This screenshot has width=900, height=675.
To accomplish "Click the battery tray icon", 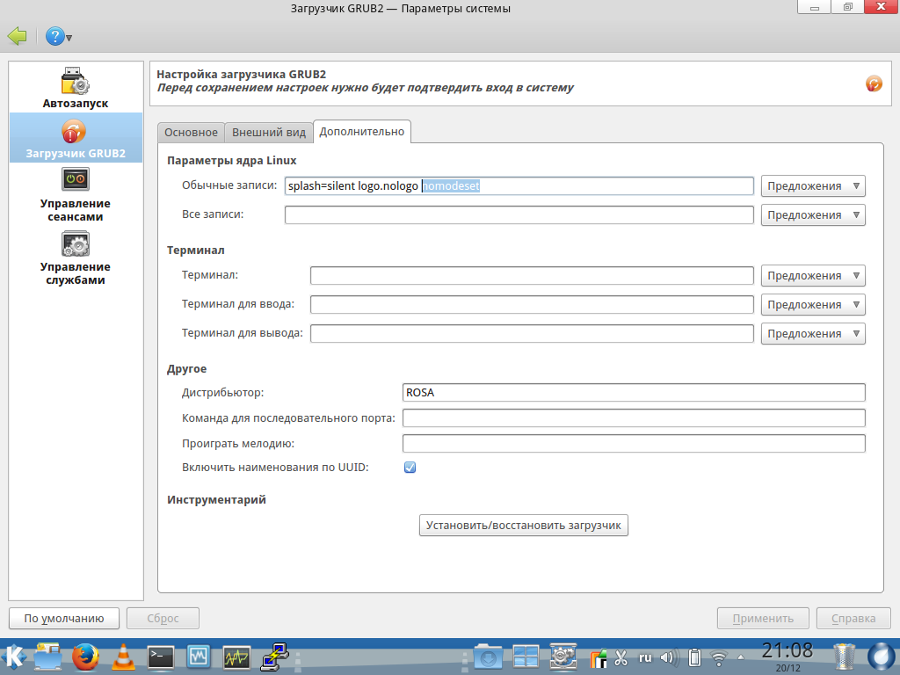I will (x=694, y=657).
